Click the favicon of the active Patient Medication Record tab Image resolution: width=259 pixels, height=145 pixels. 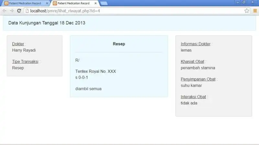click(55, 3)
